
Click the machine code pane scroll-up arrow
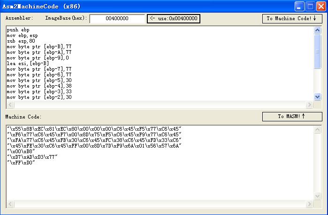click(317, 130)
